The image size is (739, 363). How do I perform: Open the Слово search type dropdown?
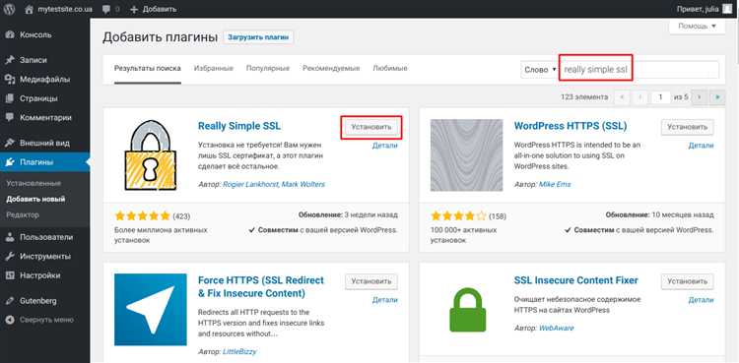[x=540, y=70]
